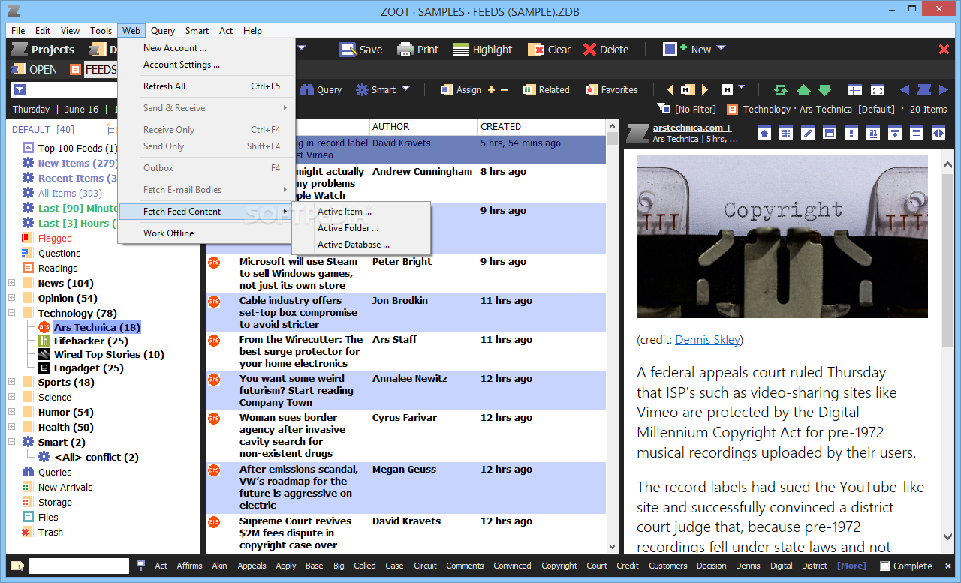Select Engadget (25) feed
The width and height of the screenshot is (961, 583).
tap(89, 368)
